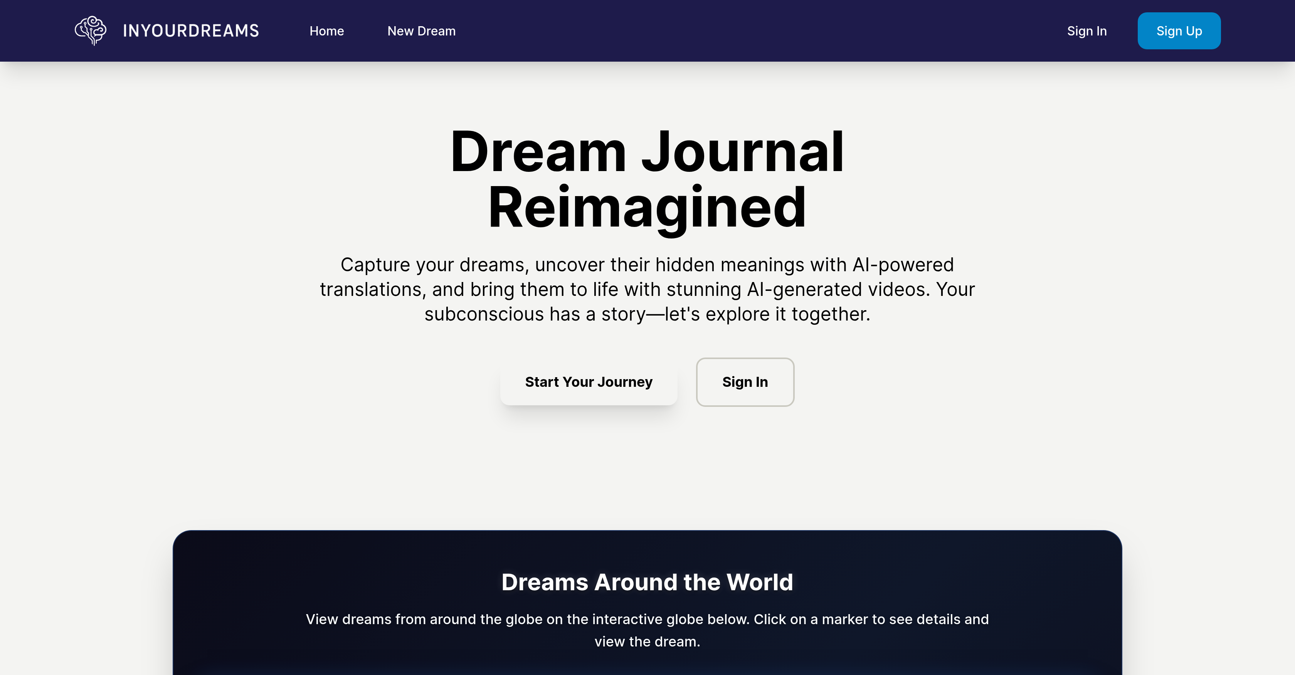Click Start Your Journey
Image resolution: width=1295 pixels, height=675 pixels.
[x=589, y=382]
